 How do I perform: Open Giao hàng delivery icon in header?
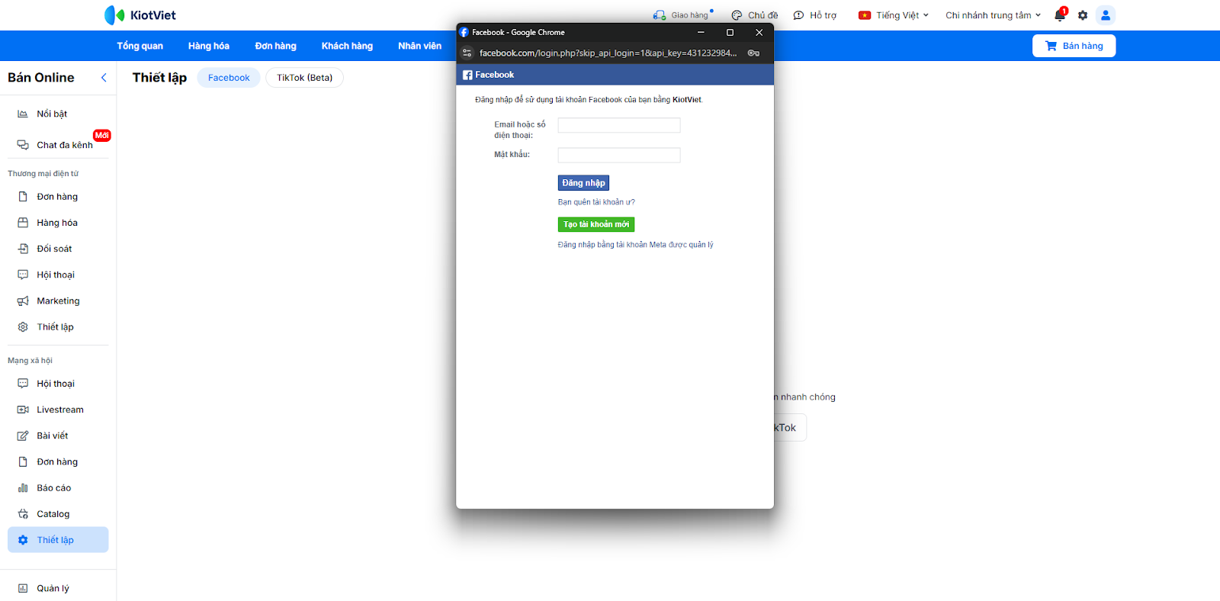[660, 15]
